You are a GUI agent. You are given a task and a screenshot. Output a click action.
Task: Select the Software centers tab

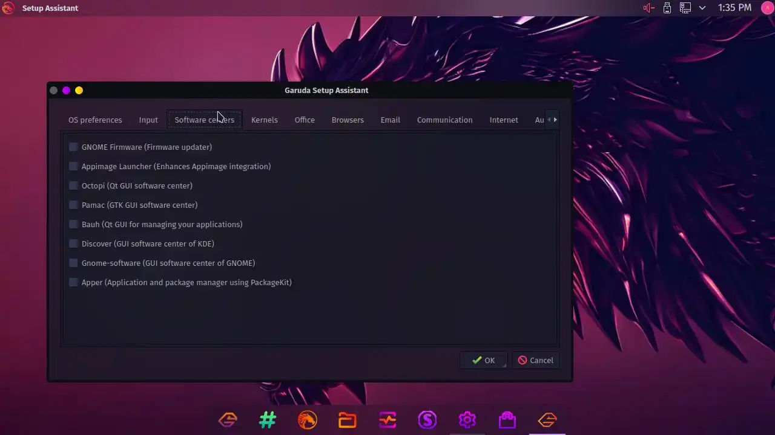tap(205, 120)
